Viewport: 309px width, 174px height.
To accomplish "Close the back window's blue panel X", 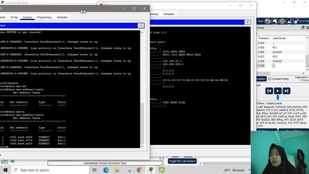I will [248, 22].
